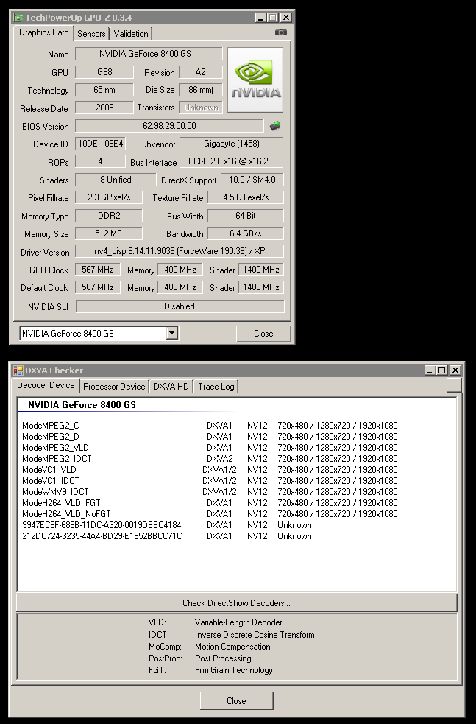Click the Bus Interface field
Viewport: 476px width, 724px height.
231,161
